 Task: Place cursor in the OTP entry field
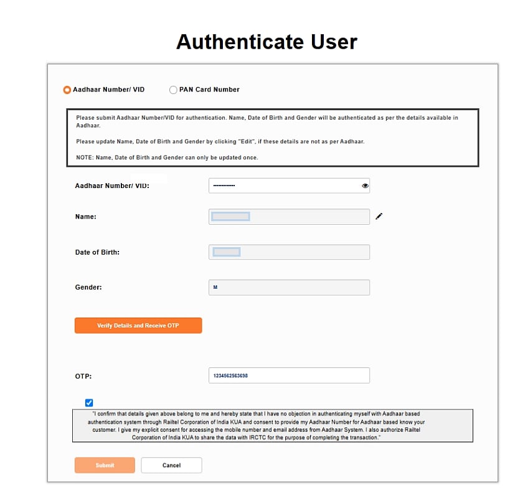289,375
